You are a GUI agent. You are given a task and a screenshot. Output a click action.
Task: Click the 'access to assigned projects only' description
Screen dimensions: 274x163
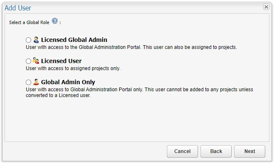pos(73,68)
